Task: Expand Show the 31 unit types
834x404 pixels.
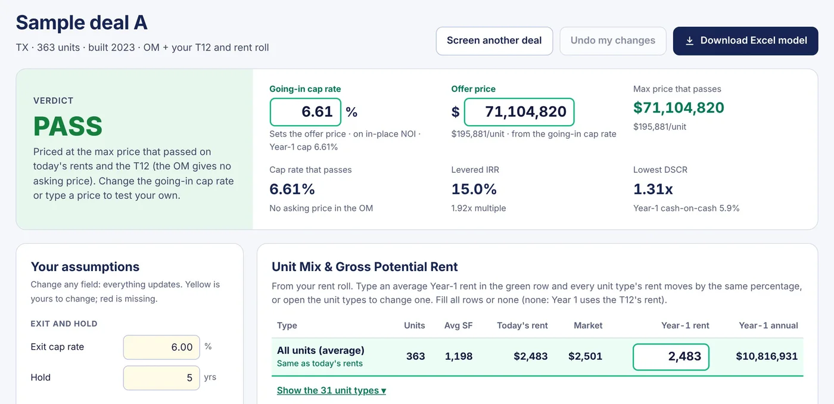Action: [x=331, y=390]
